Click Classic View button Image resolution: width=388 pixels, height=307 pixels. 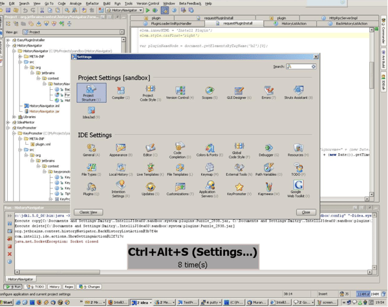(x=89, y=212)
